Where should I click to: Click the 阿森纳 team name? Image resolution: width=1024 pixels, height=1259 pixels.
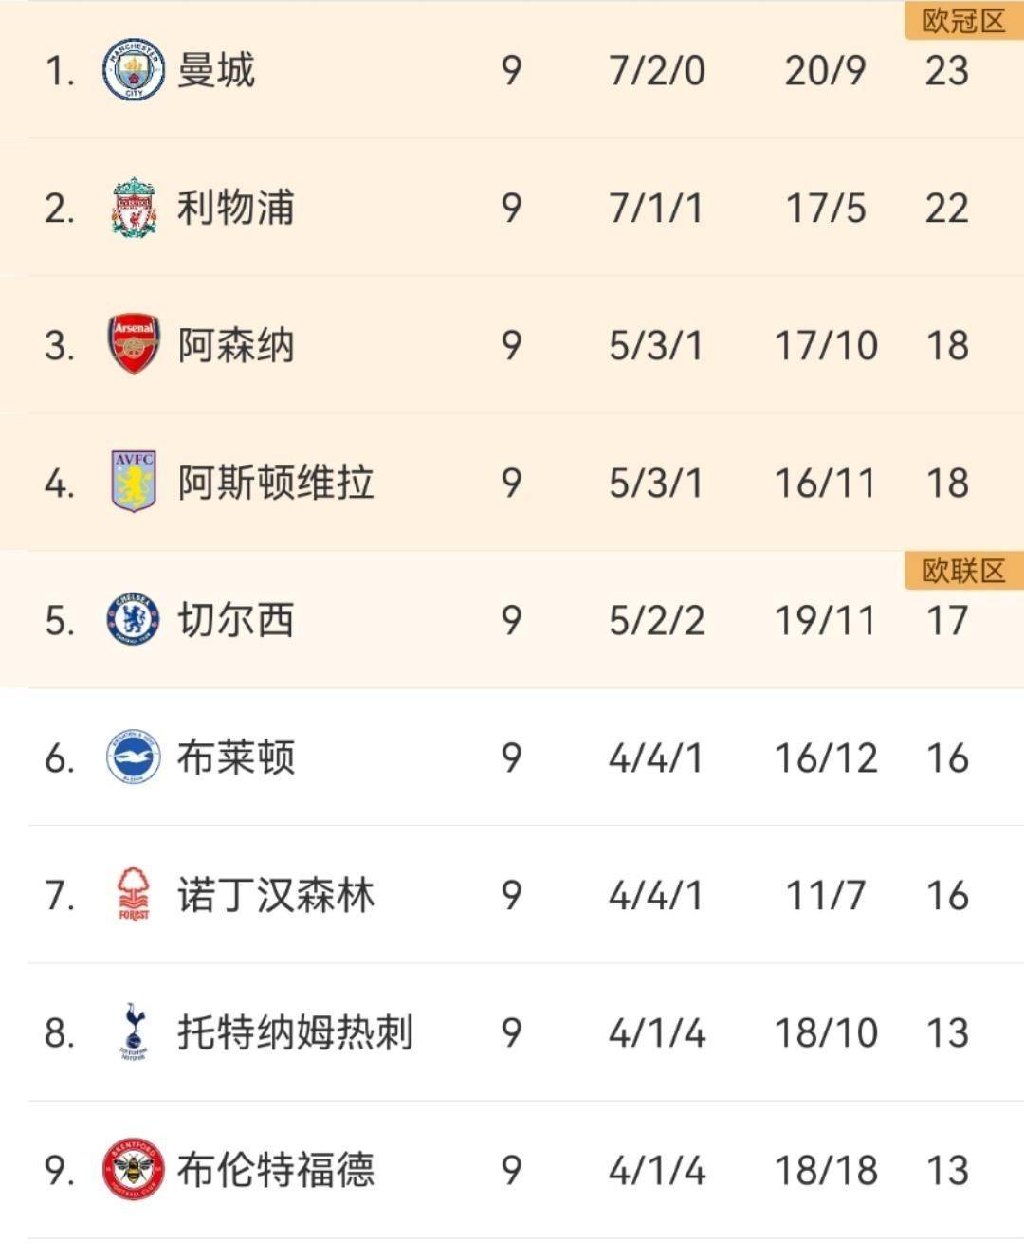tap(235, 345)
